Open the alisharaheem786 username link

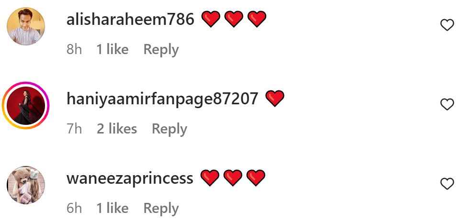130,20
